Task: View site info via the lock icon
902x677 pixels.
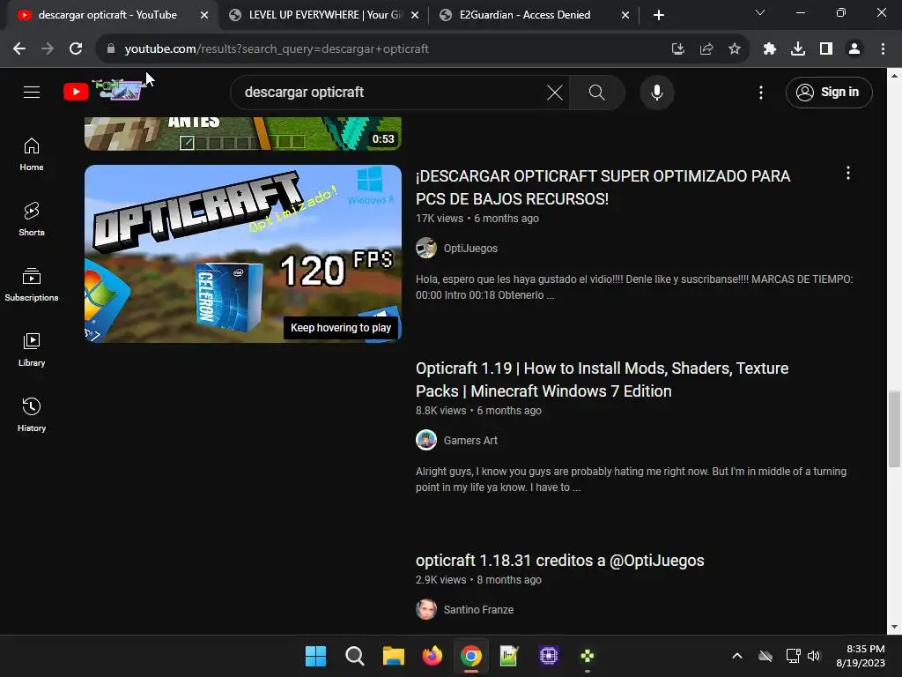Action: [x=111, y=49]
